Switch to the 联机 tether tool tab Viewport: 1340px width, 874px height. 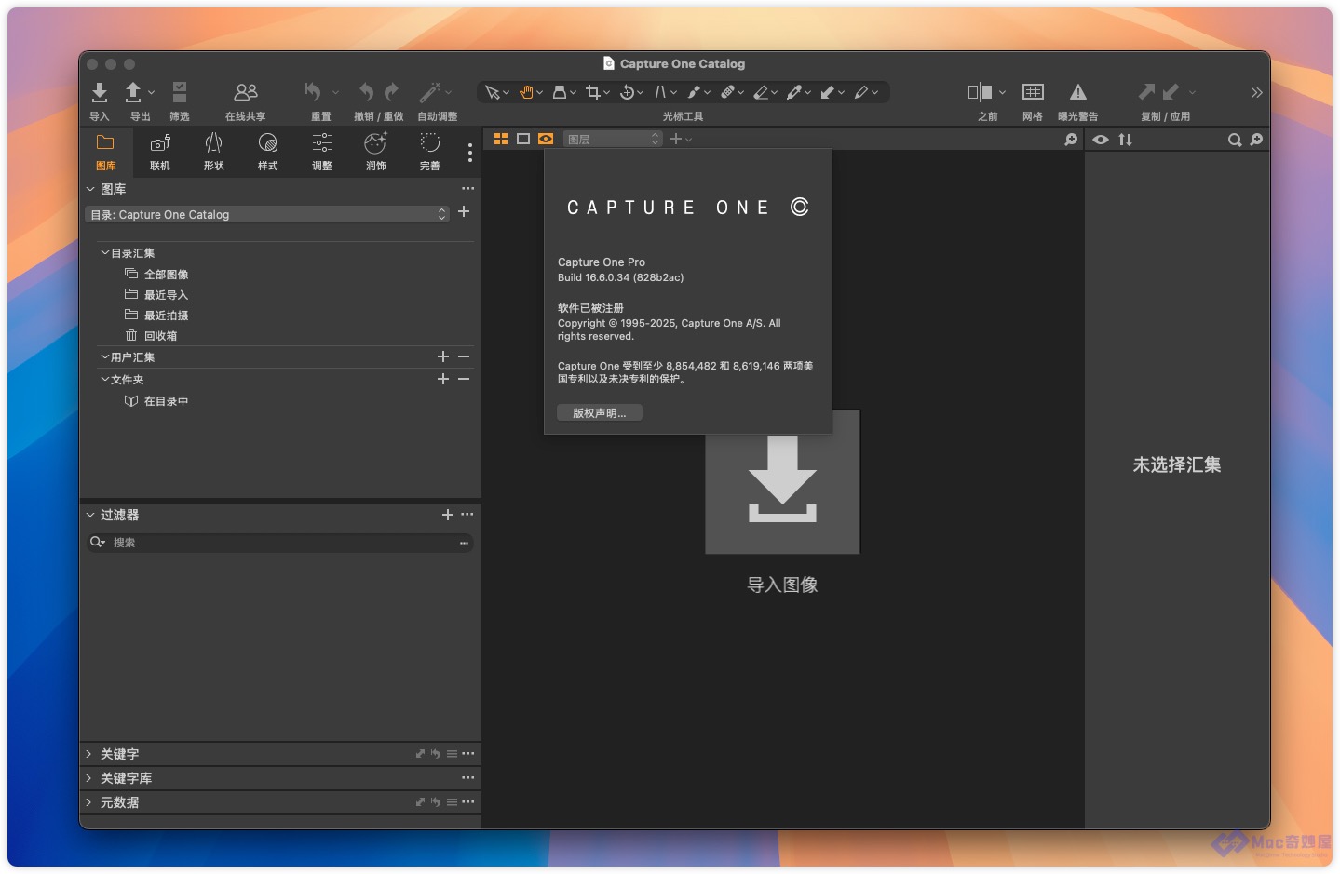point(160,152)
